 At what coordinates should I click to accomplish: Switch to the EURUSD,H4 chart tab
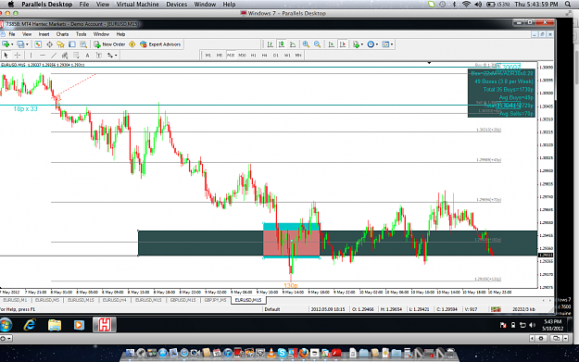pyautogui.click(x=115, y=300)
